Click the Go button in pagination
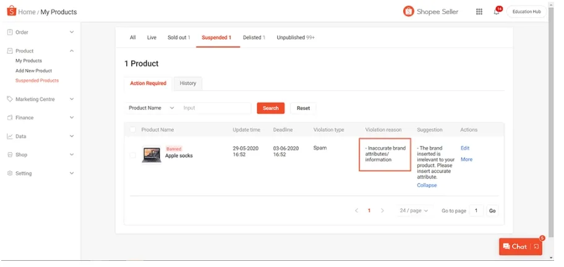The width and height of the screenshot is (564, 267). pyautogui.click(x=492, y=211)
